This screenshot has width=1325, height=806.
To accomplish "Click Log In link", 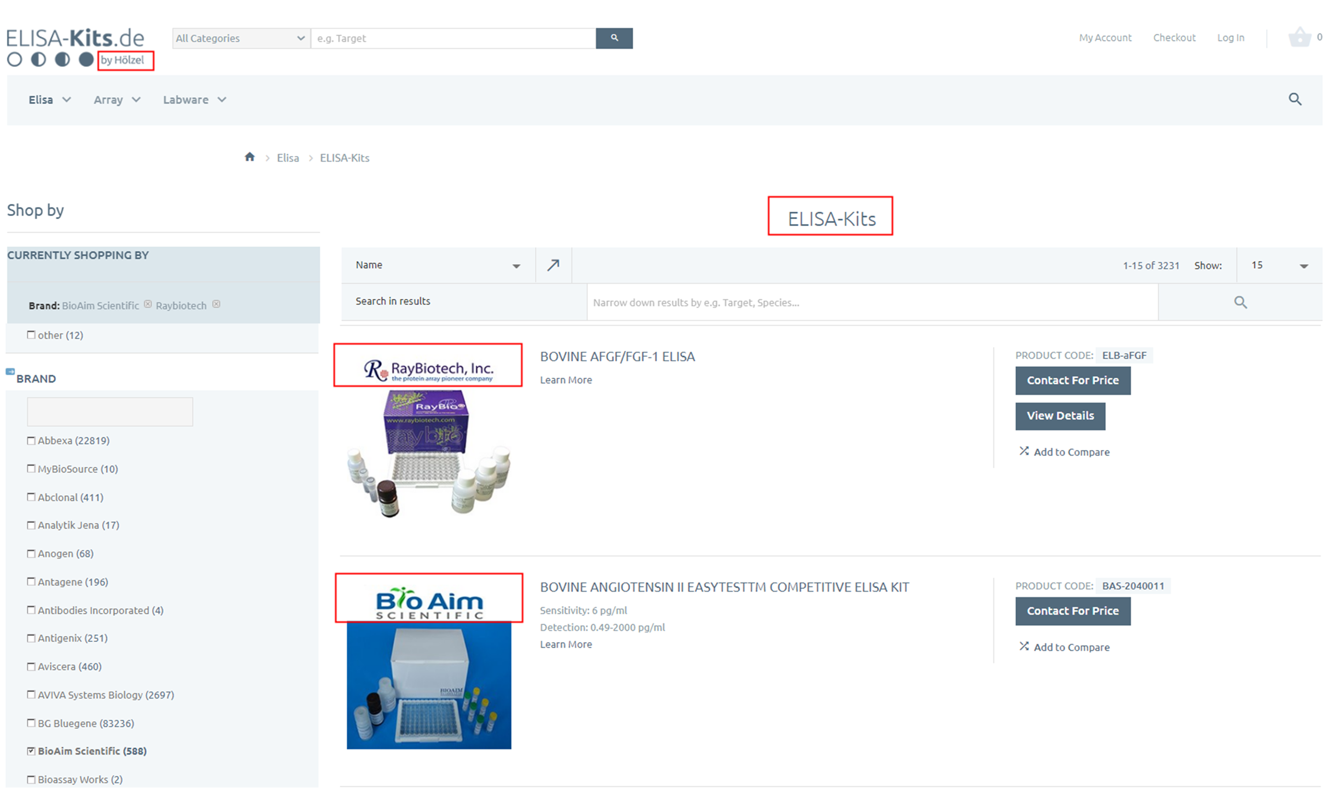I will coord(1230,38).
